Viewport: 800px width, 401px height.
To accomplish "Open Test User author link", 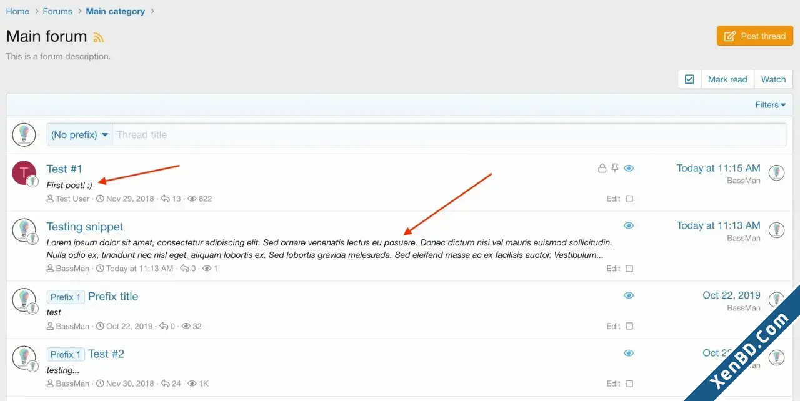I will (72, 199).
